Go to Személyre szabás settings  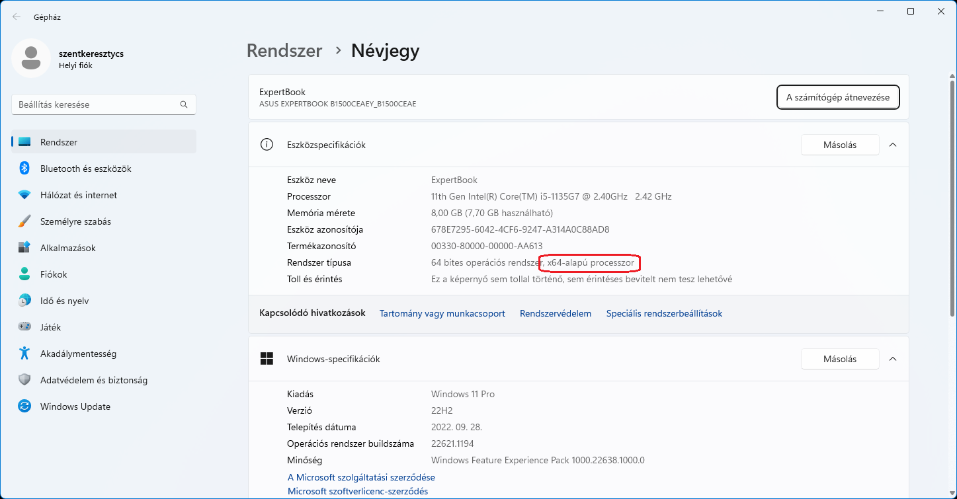(x=104, y=221)
